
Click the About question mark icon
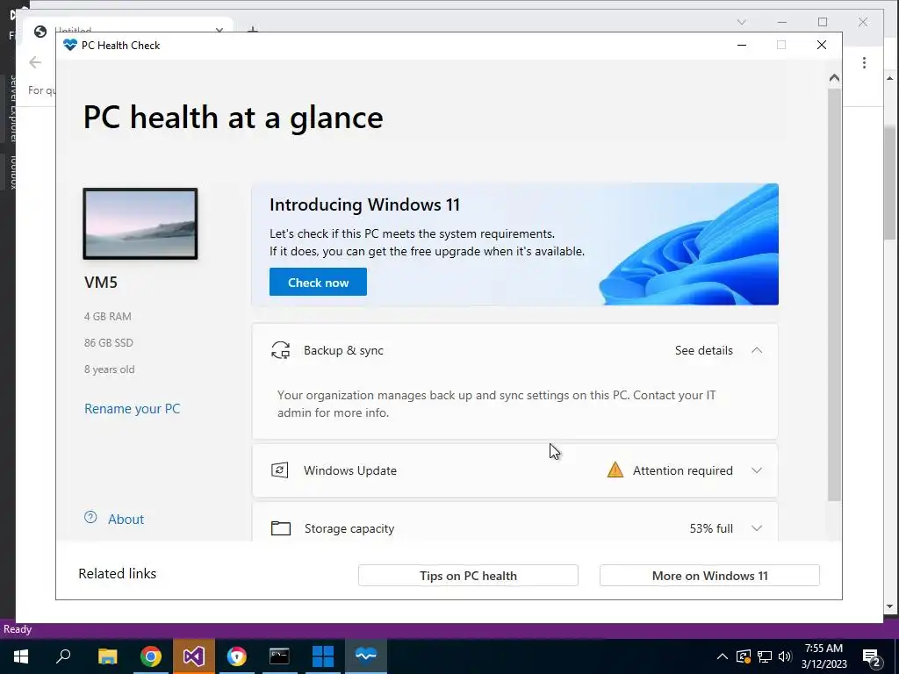[x=90, y=518]
